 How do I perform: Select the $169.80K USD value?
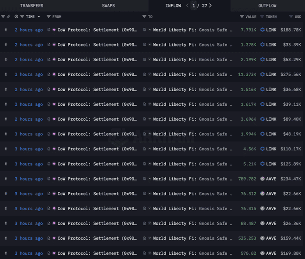click(290, 253)
